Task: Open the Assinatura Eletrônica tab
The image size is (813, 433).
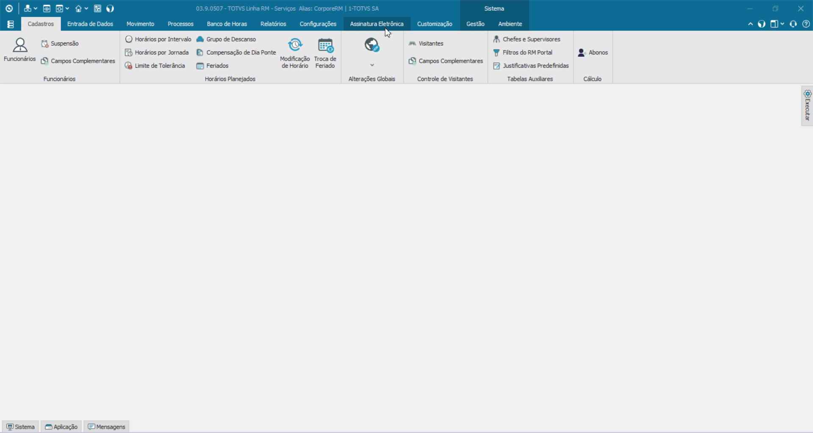Action: [377, 24]
